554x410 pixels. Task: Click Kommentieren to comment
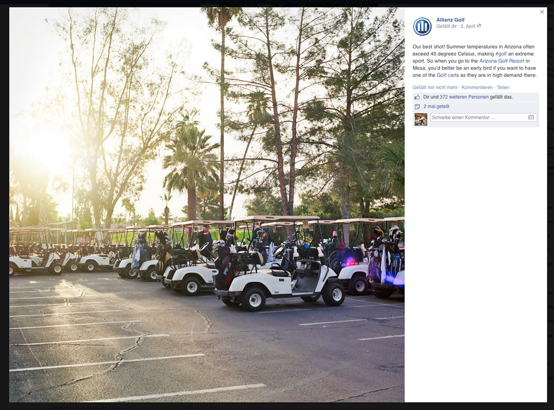(x=477, y=88)
